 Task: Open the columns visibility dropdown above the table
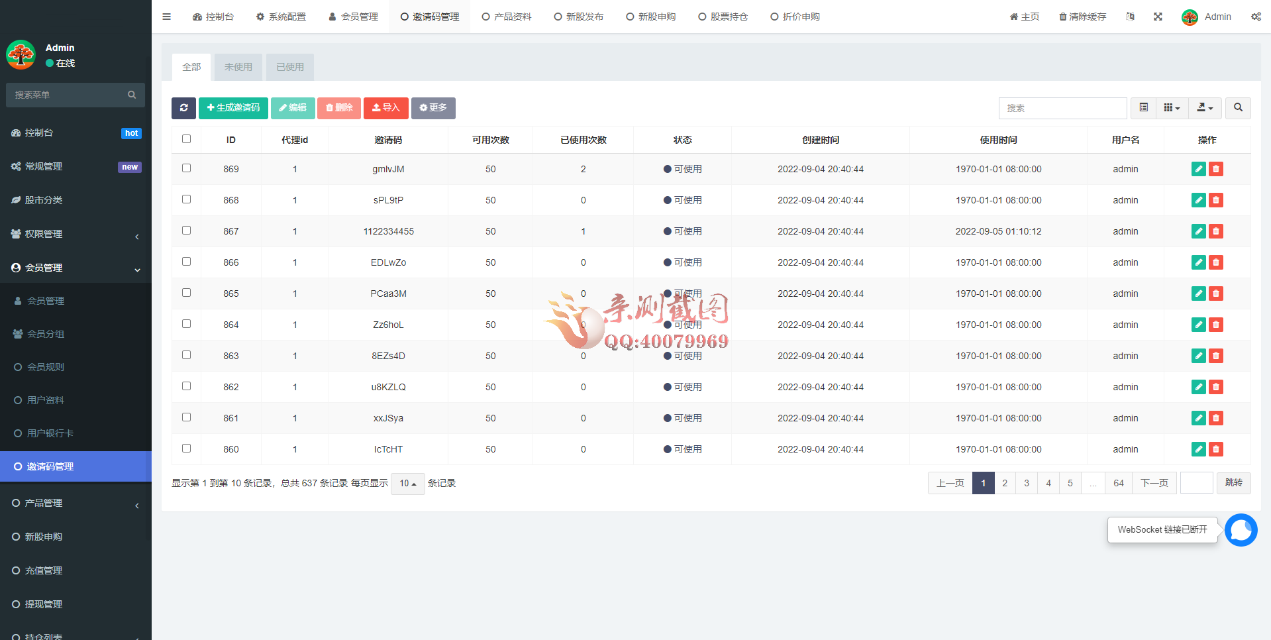pyautogui.click(x=1172, y=108)
